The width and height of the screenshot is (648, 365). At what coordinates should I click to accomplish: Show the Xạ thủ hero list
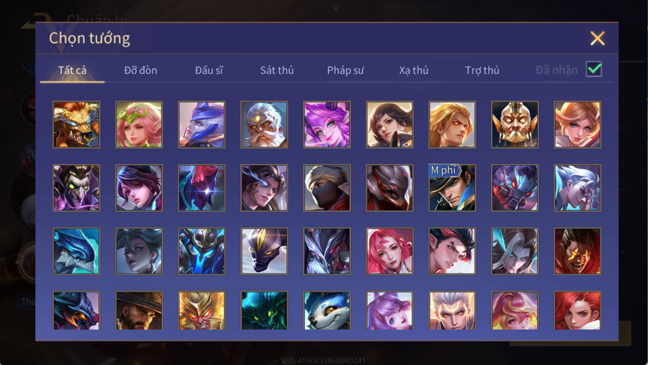tap(414, 70)
